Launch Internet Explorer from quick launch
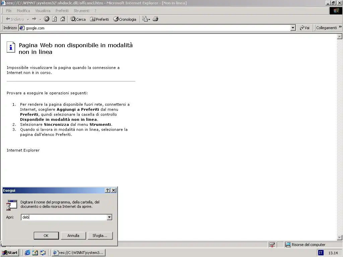 tap(27, 253)
